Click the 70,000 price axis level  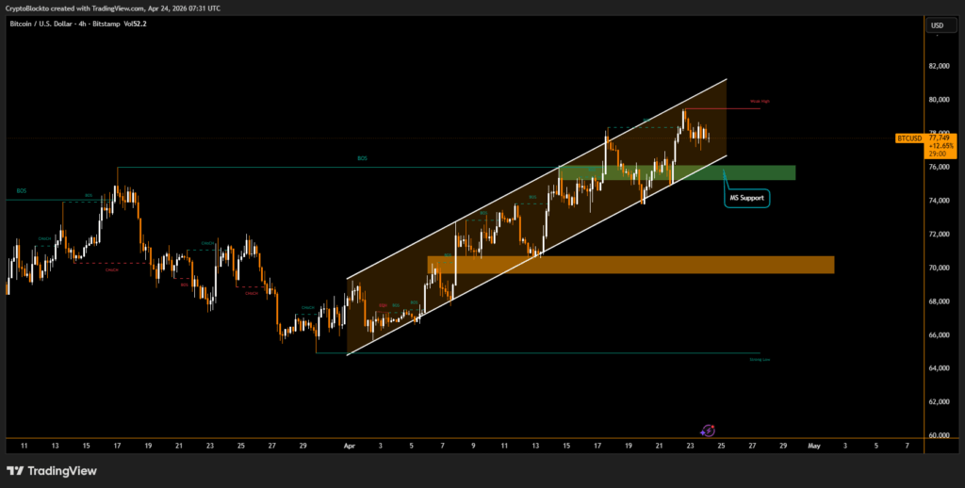(937, 268)
